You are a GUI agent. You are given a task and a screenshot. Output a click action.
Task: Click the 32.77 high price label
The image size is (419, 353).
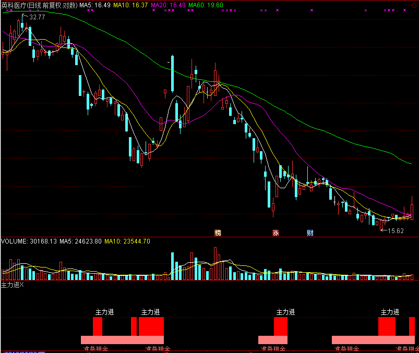point(37,17)
